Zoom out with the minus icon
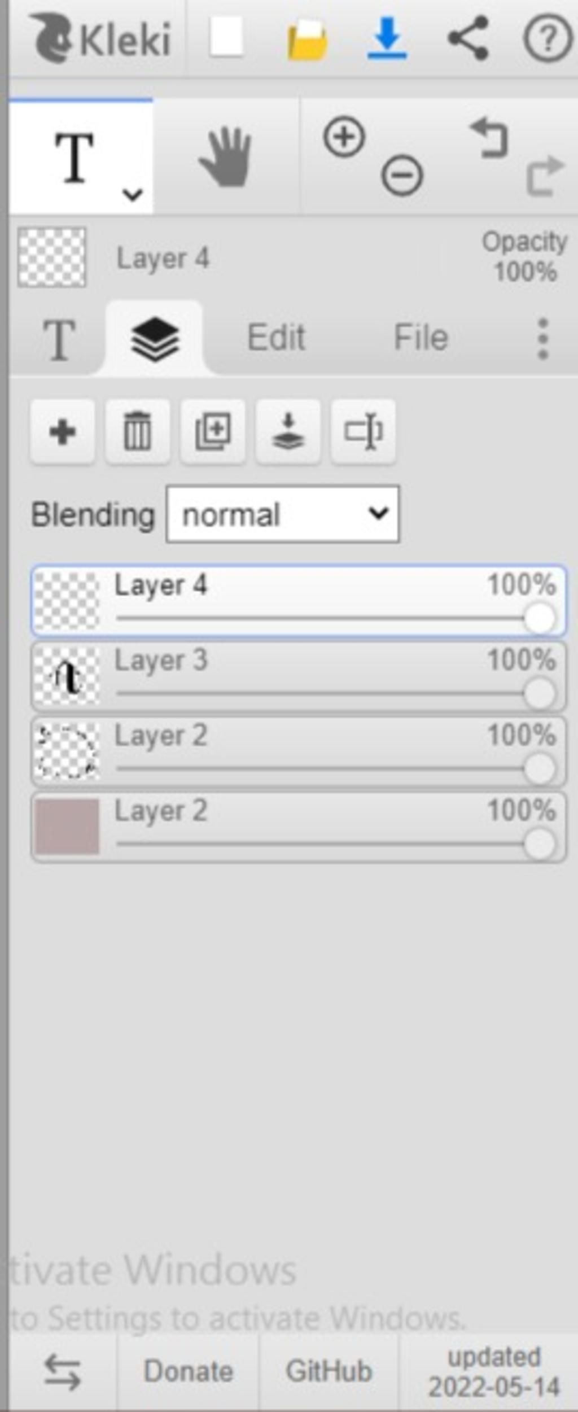The width and height of the screenshot is (578, 1412). click(x=402, y=176)
